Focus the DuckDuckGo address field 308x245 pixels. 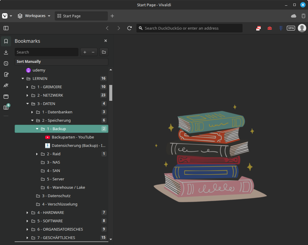point(189,28)
